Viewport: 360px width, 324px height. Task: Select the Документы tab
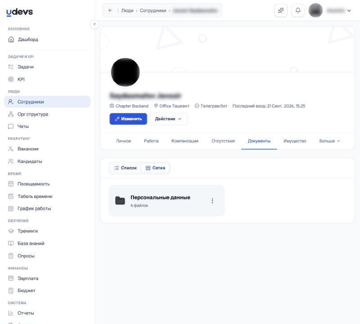click(259, 141)
